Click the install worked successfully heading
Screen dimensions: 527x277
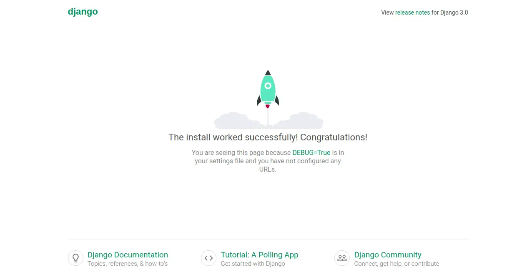click(268, 137)
